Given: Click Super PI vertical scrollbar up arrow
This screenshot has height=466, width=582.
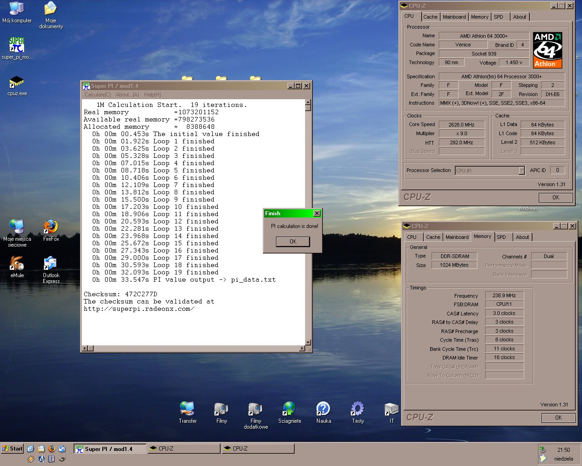Looking at the screenshot, I should [x=308, y=102].
